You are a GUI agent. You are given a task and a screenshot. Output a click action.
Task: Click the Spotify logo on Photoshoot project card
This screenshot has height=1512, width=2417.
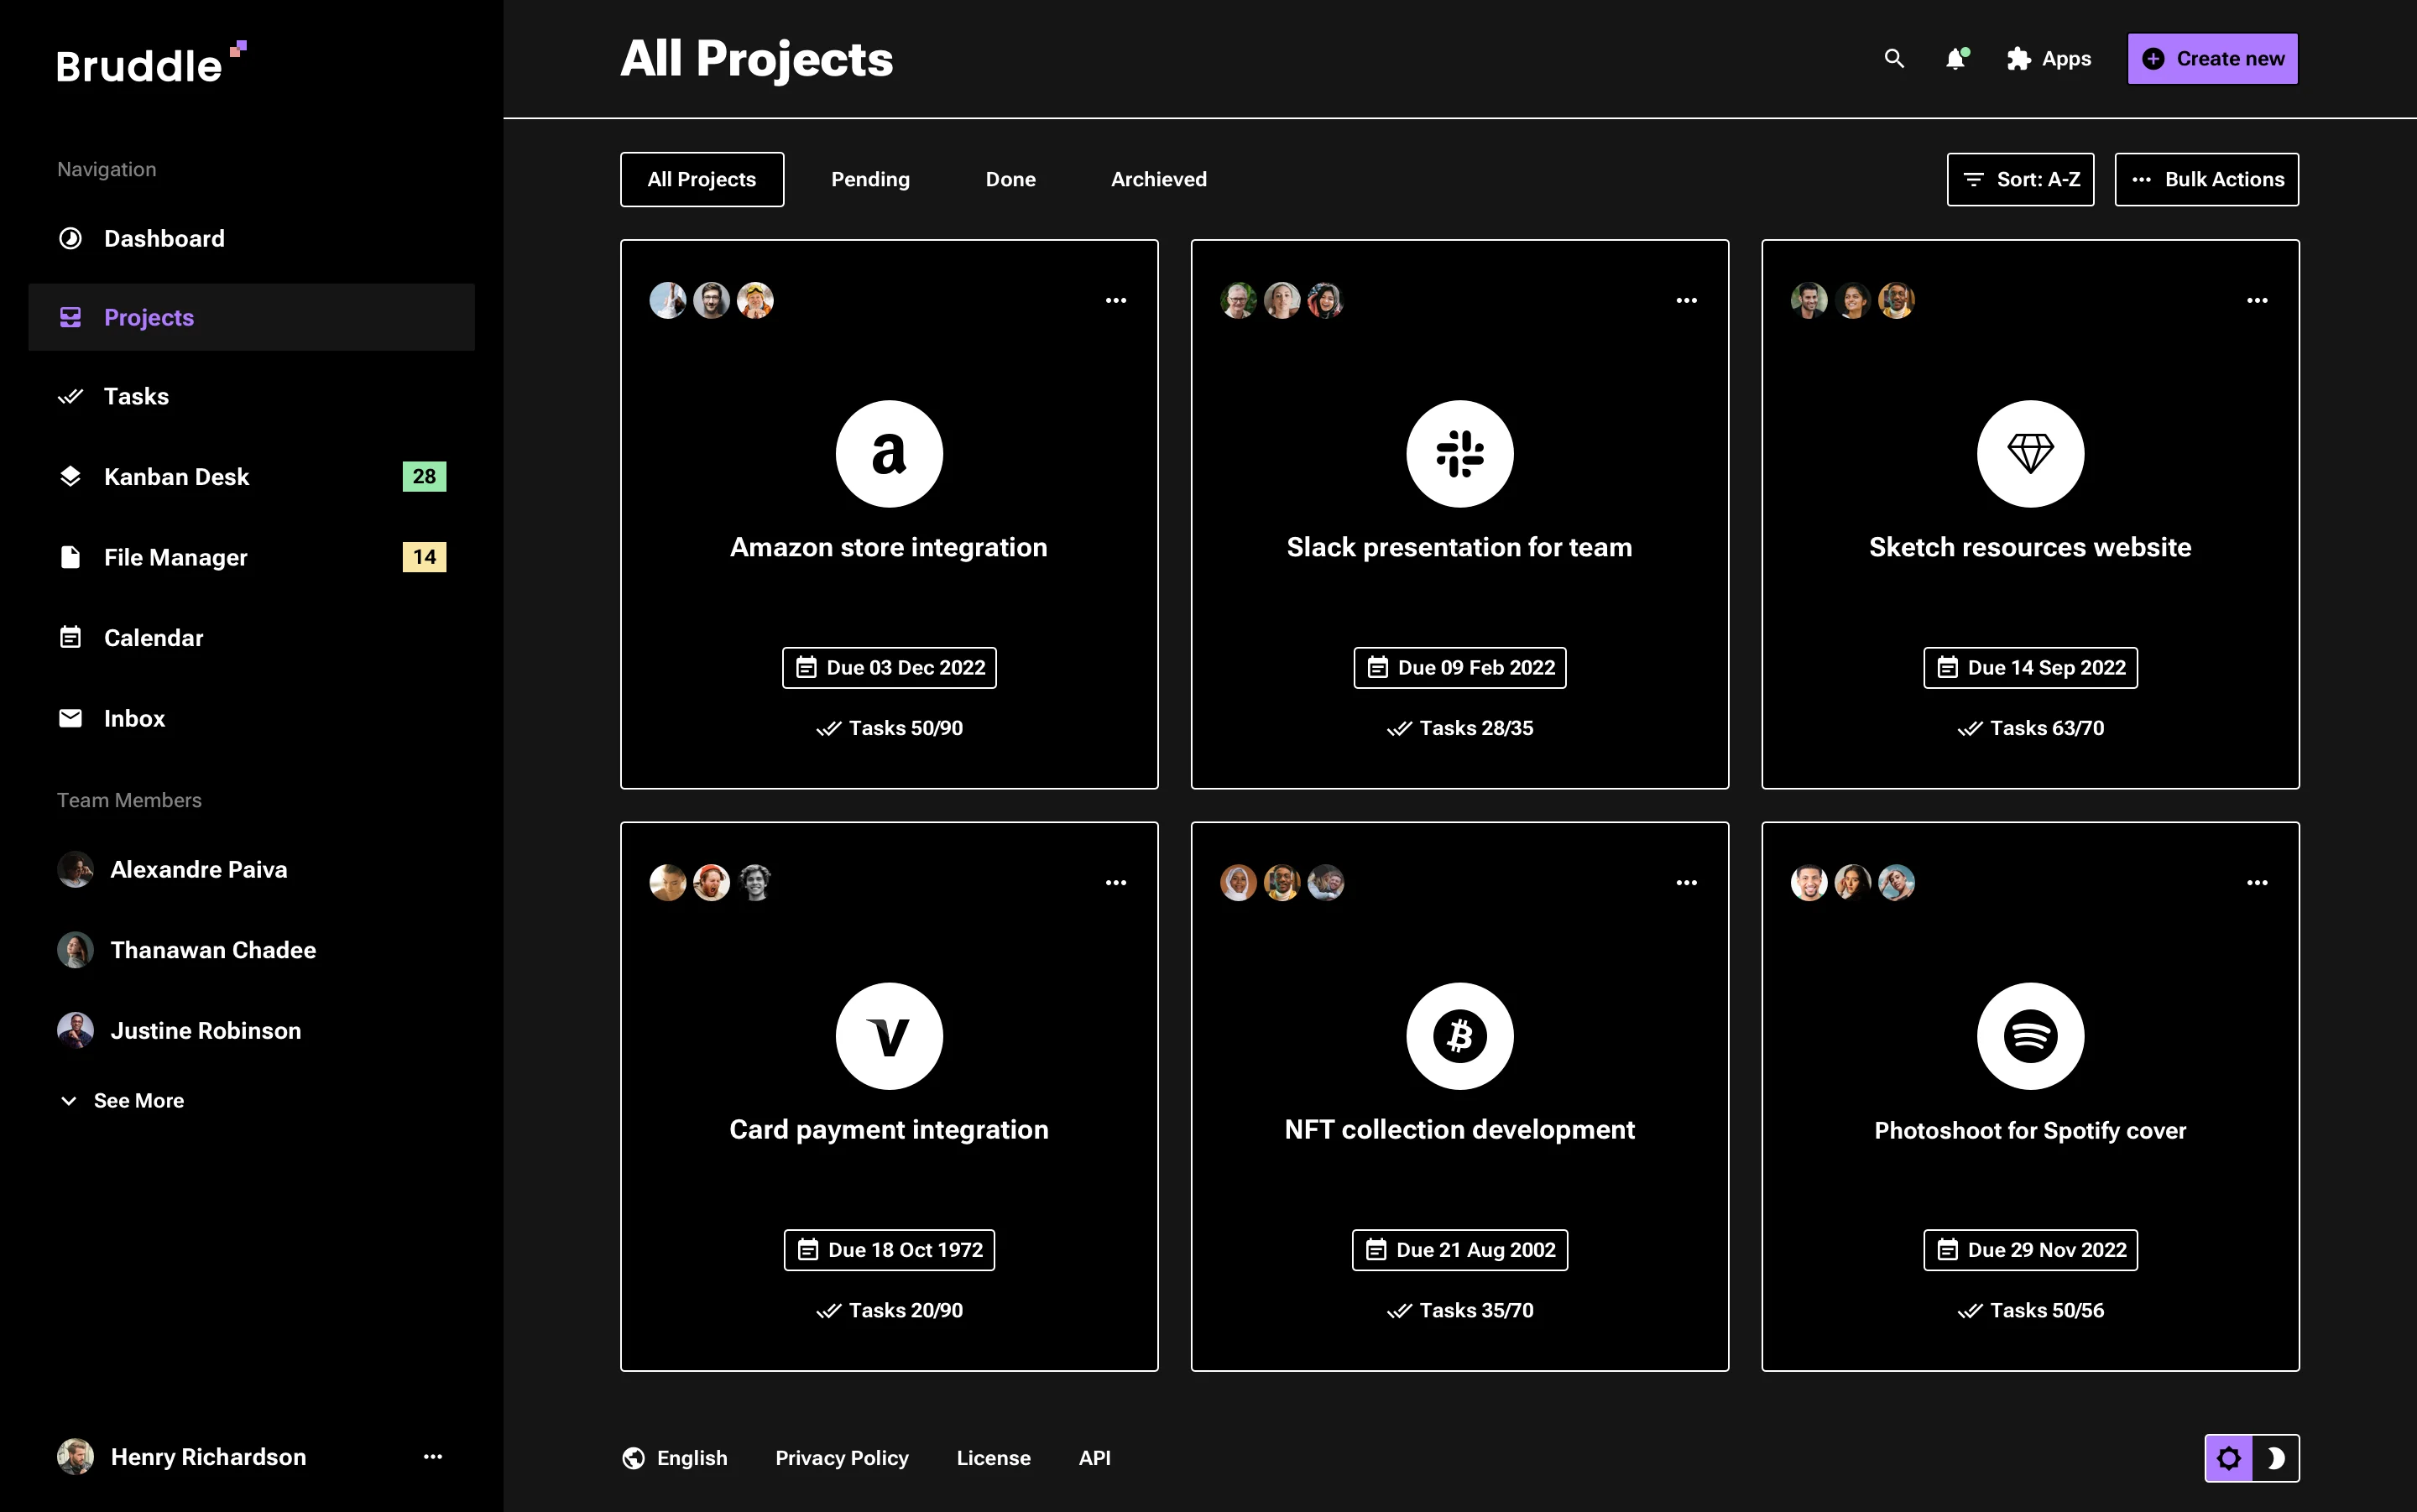(2029, 1036)
